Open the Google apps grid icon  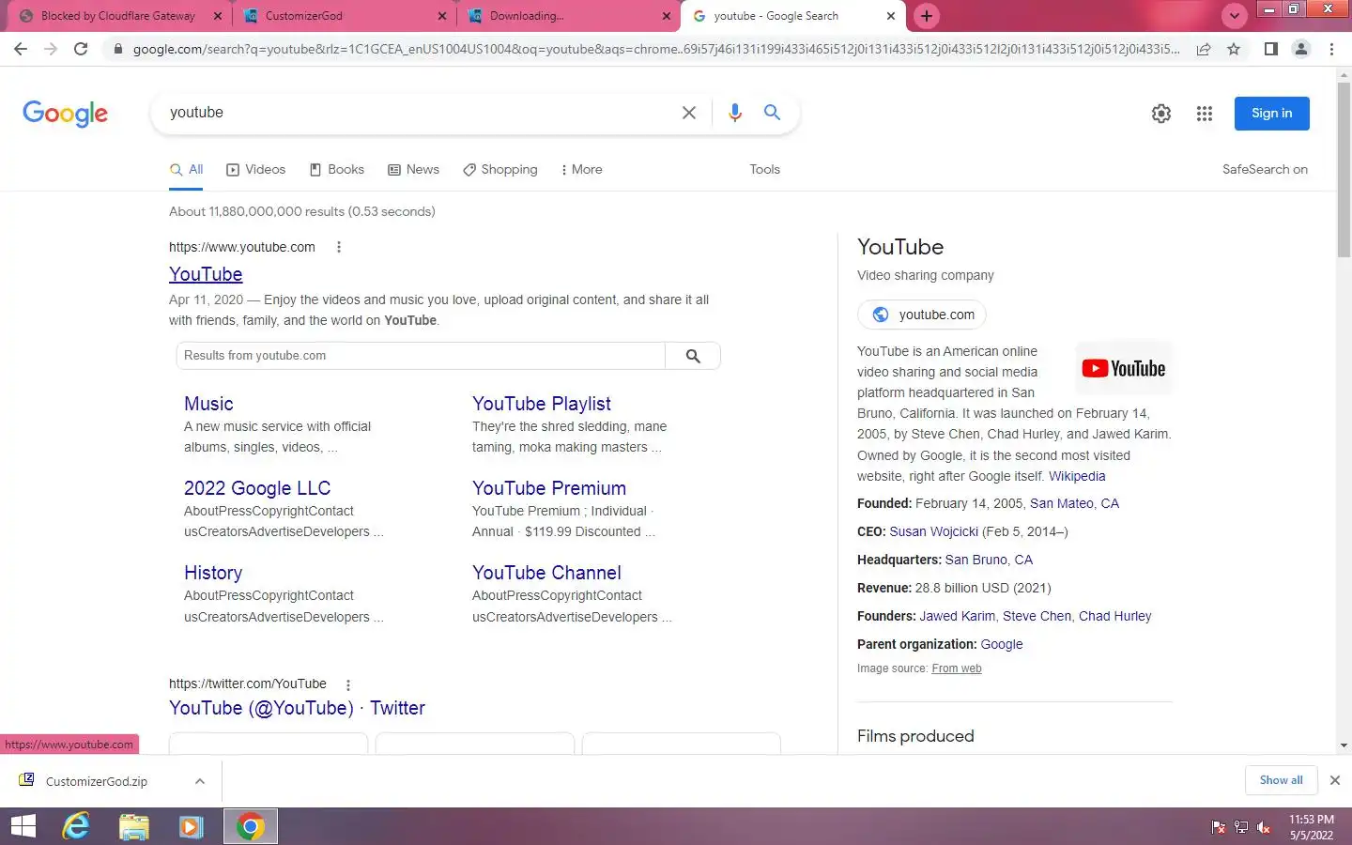tap(1205, 114)
